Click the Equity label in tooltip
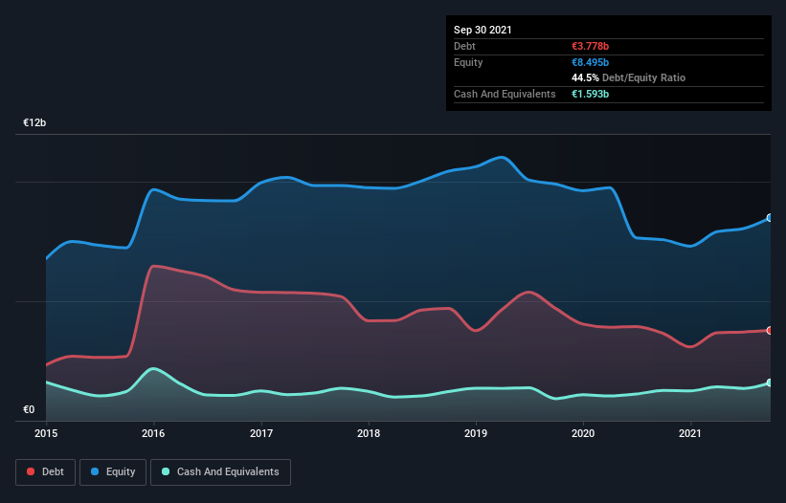 coord(468,62)
